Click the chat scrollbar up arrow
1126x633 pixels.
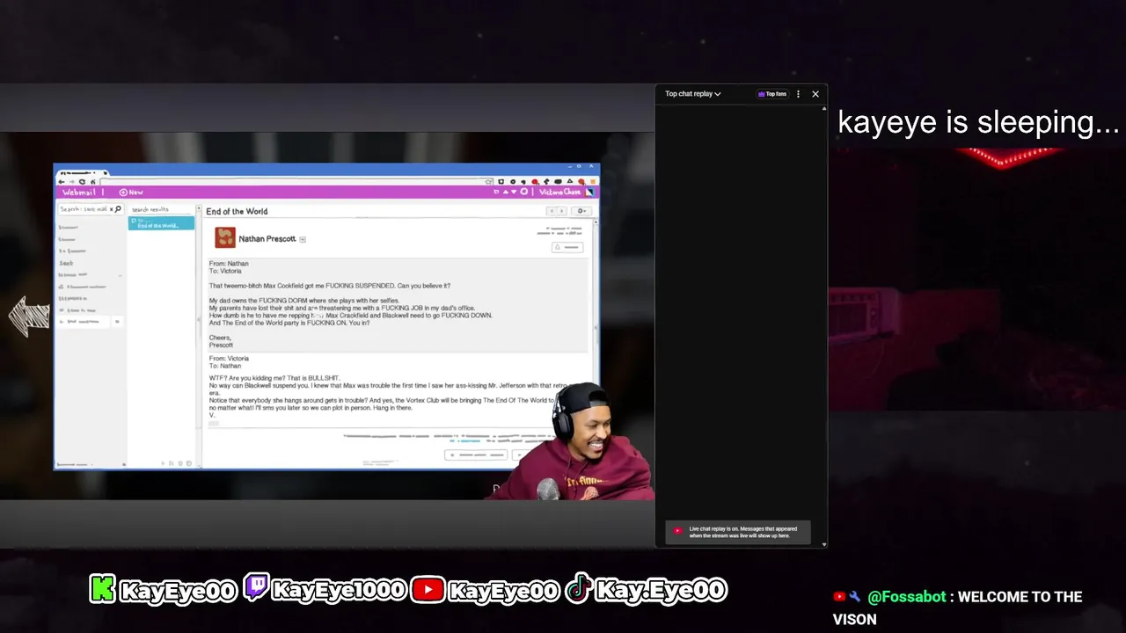824,108
